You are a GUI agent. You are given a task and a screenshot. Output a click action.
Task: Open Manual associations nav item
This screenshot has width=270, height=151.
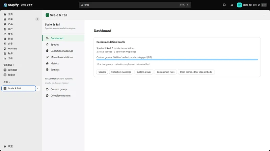click(63, 57)
